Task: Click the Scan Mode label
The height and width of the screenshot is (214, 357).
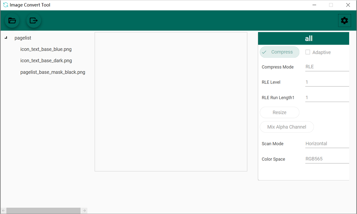Action: pos(272,144)
